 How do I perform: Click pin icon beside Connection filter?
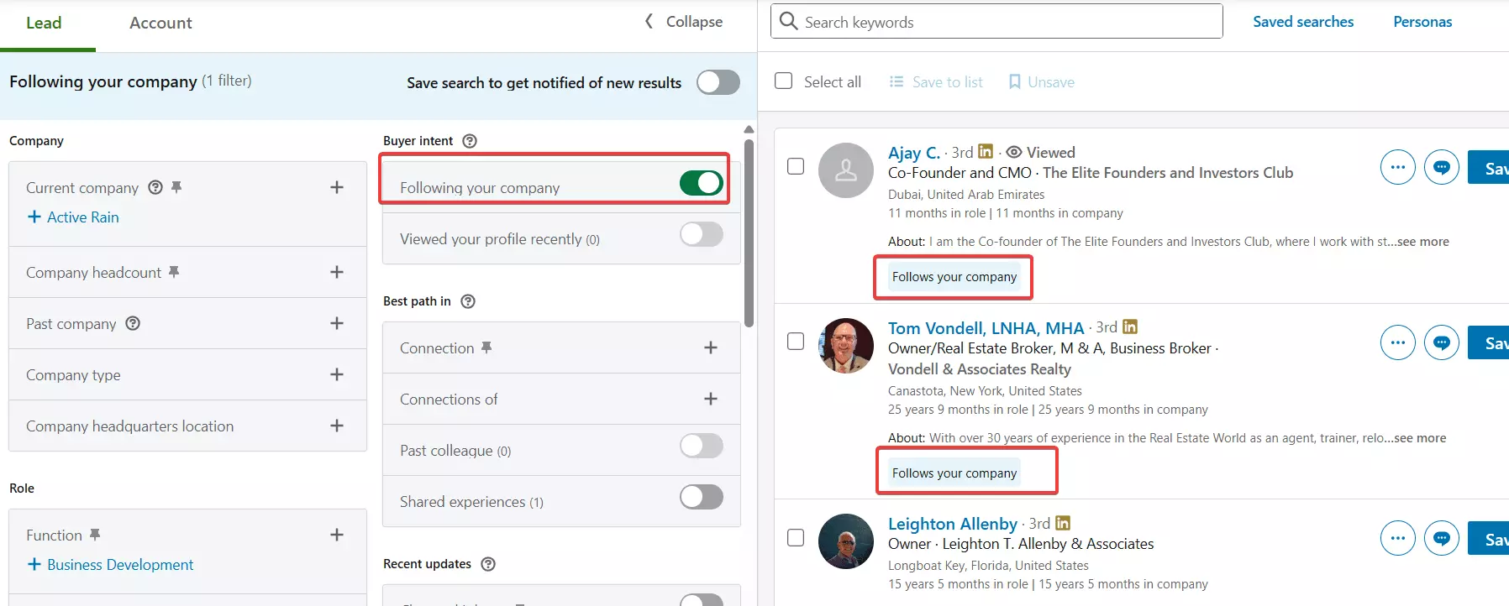tap(486, 347)
